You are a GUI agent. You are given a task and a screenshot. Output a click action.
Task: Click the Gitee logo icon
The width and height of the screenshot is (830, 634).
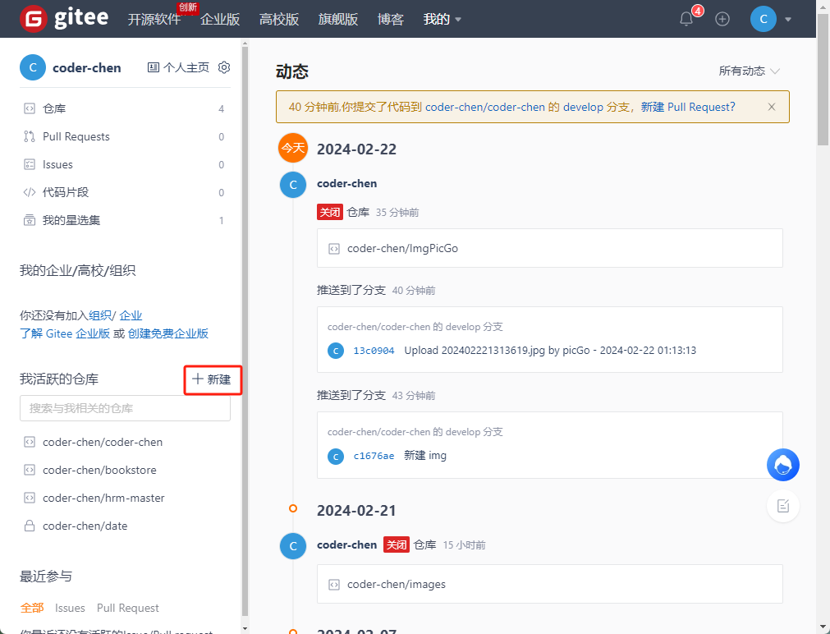(x=34, y=19)
